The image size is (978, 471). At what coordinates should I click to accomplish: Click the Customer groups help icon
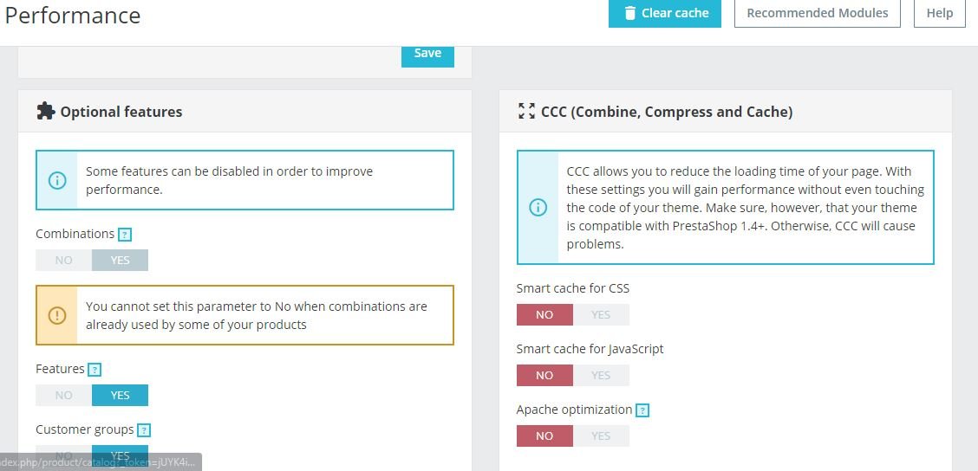[x=144, y=430]
